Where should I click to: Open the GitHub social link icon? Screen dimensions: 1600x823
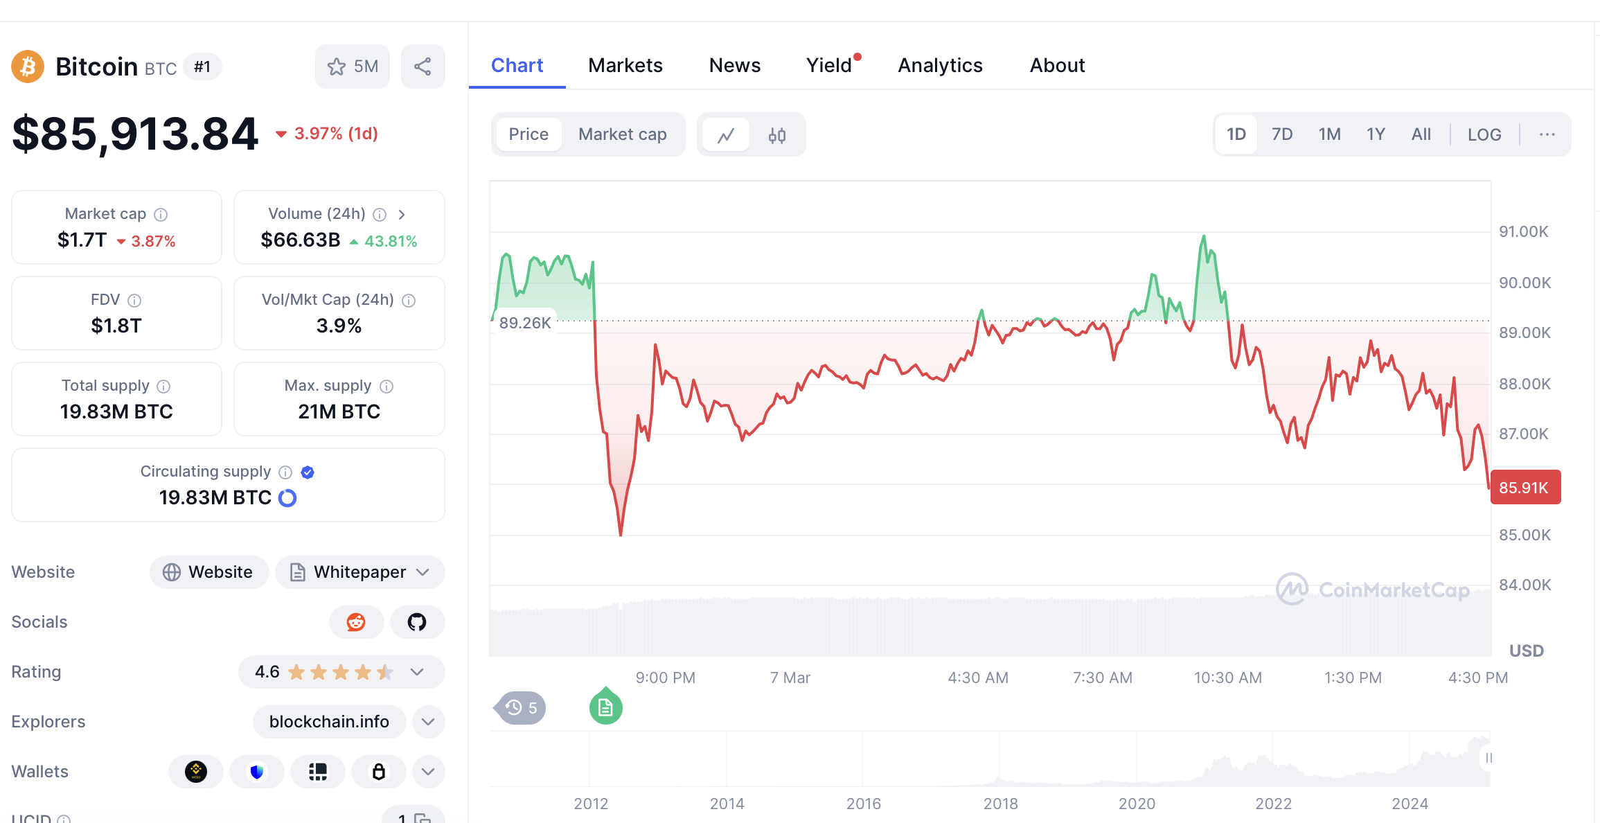point(417,622)
